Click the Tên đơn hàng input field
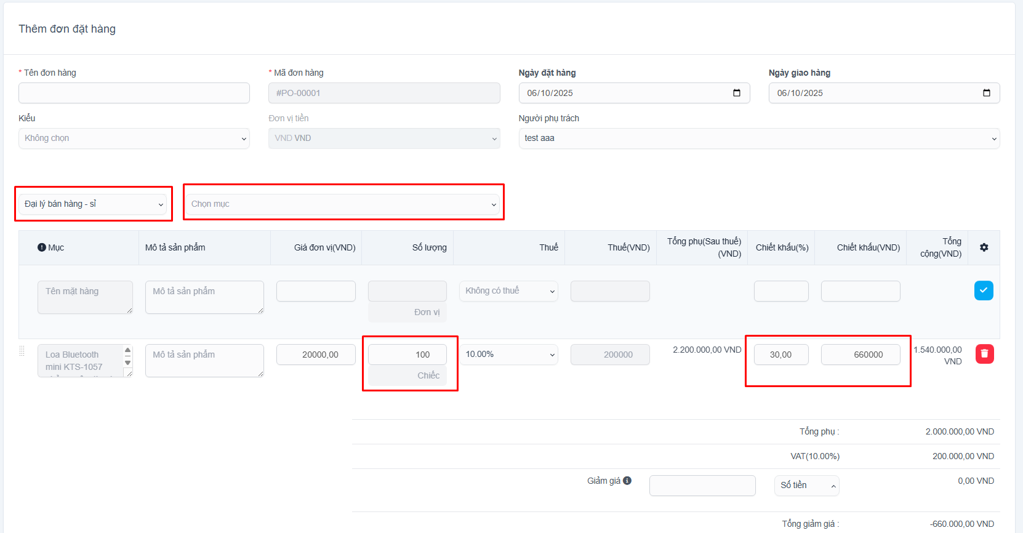 [x=134, y=93]
